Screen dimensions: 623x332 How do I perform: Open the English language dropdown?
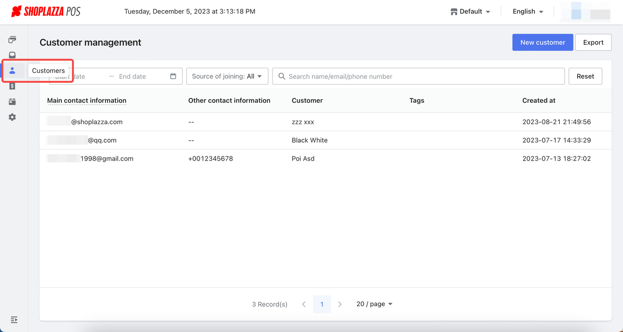pos(528,12)
